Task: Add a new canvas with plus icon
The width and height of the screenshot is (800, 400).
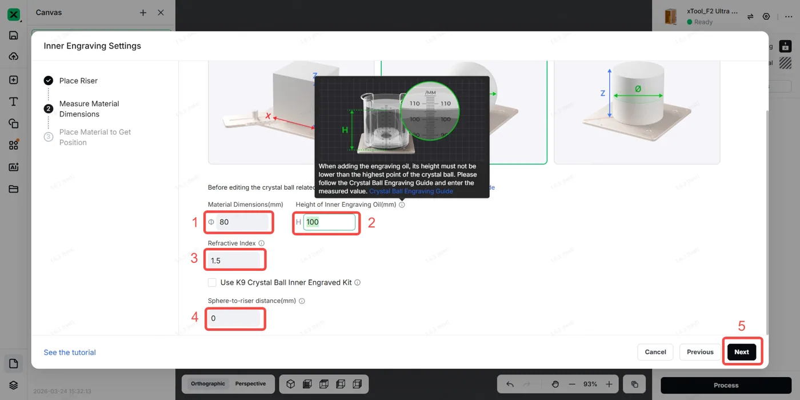Action: 143,13
